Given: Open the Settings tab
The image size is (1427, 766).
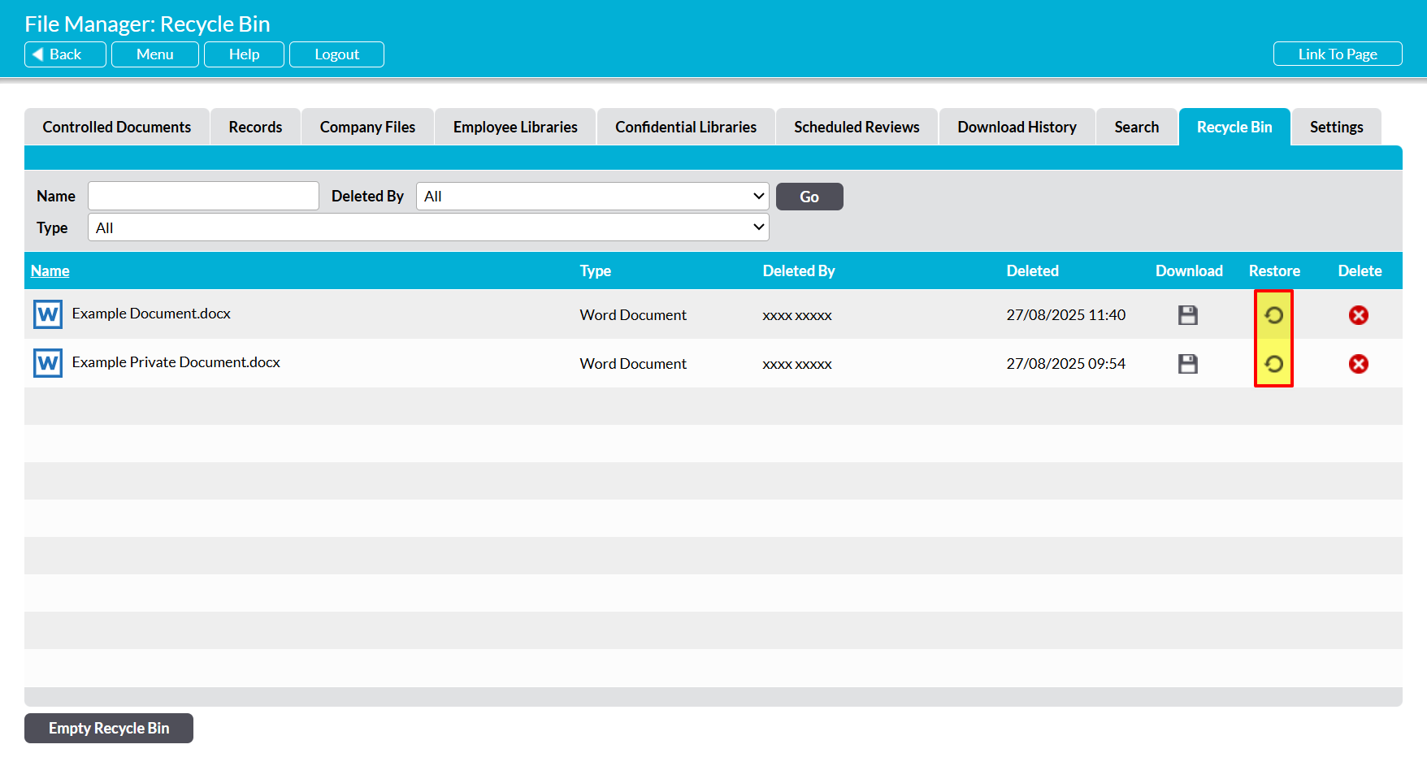Looking at the screenshot, I should click(x=1336, y=128).
